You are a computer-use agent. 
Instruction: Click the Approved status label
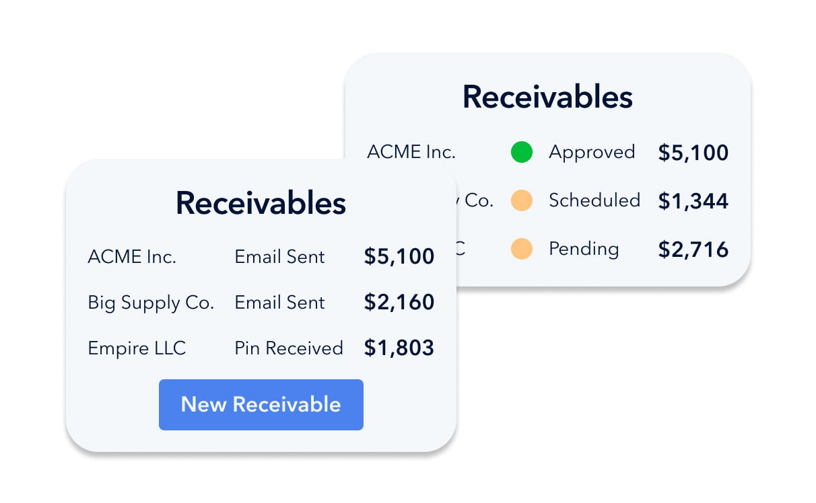[x=592, y=153]
